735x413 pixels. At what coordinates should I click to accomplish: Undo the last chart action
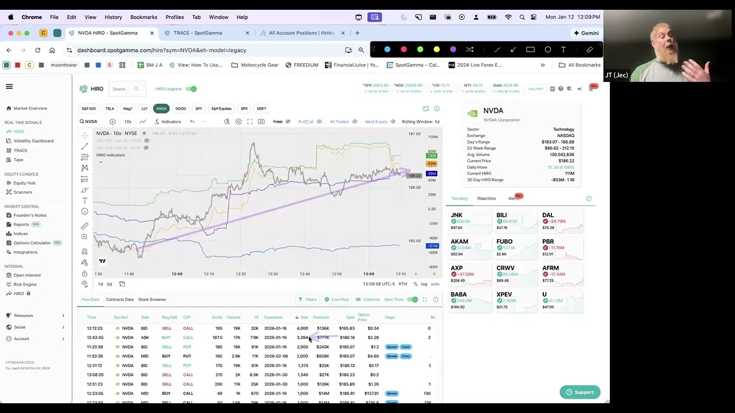(192, 122)
